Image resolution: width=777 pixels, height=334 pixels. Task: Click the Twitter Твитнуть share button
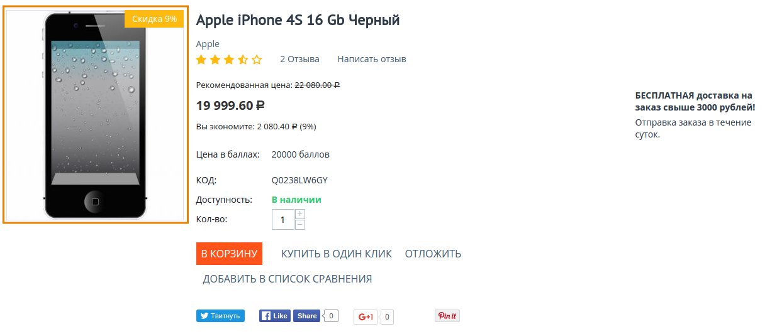pyautogui.click(x=220, y=316)
